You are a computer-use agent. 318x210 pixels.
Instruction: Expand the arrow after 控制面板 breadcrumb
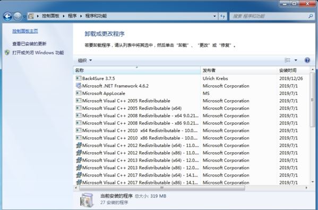pyautogui.click(x=64, y=16)
